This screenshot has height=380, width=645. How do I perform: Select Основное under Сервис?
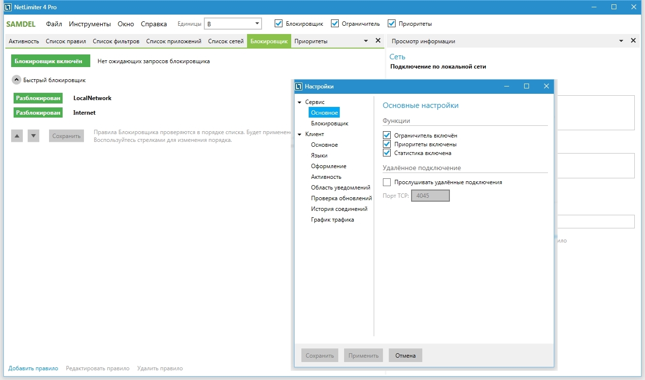[x=324, y=113]
